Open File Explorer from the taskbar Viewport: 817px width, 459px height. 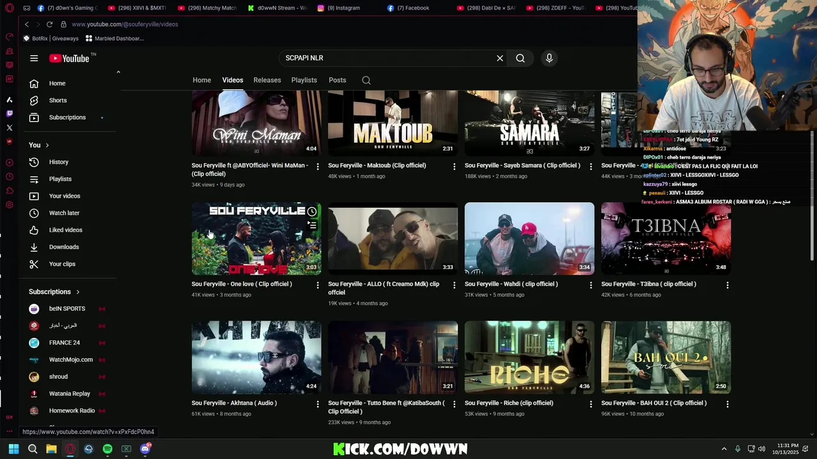click(51, 449)
